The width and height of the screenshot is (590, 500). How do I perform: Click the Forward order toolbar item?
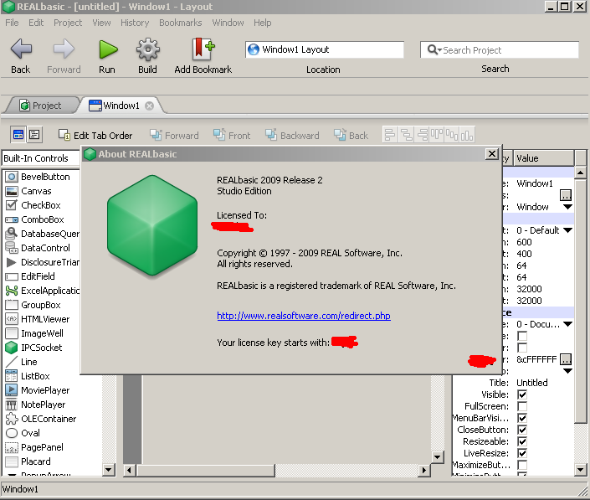point(174,135)
